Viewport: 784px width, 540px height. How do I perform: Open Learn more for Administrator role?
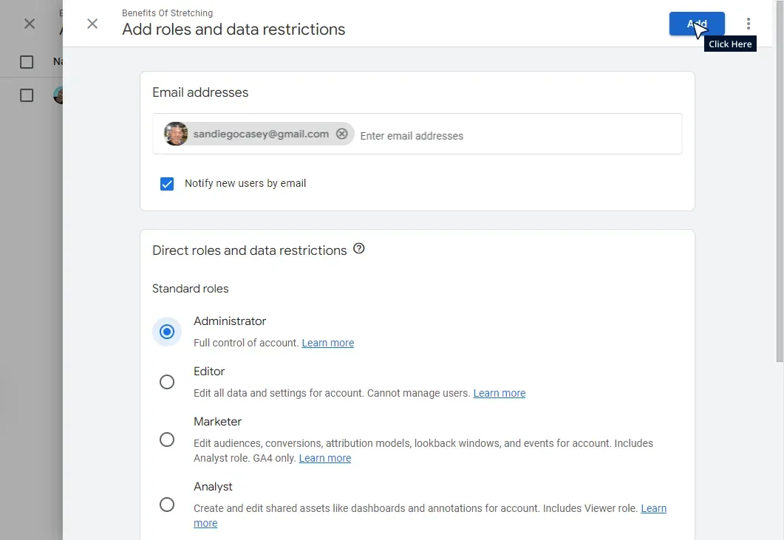(327, 342)
